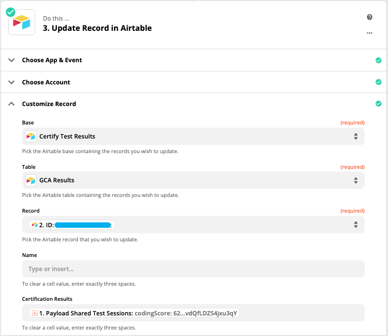Select the Certify Test Results base field

(193, 136)
